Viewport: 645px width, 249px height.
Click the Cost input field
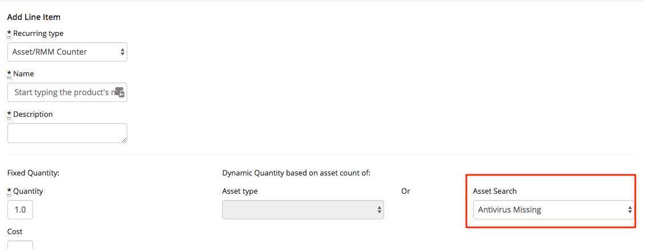tap(20, 245)
